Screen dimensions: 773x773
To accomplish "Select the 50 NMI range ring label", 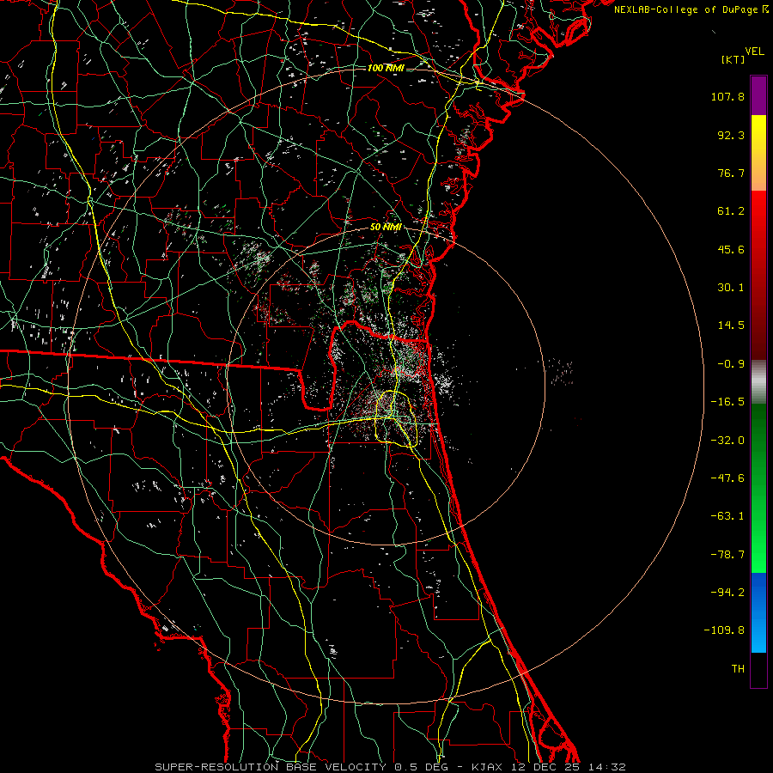I will pos(386,227).
